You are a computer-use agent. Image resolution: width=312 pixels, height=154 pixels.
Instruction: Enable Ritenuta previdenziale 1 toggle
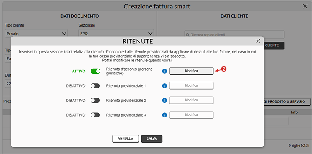pyautogui.click(x=95, y=86)
